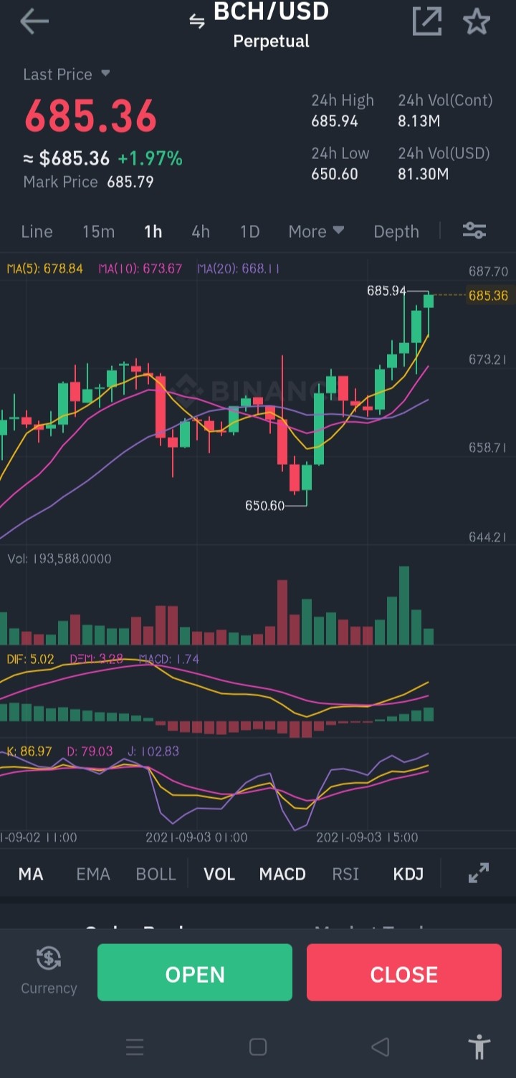Tap the swap pair icon beside BCH/USD

pos(196,21)
